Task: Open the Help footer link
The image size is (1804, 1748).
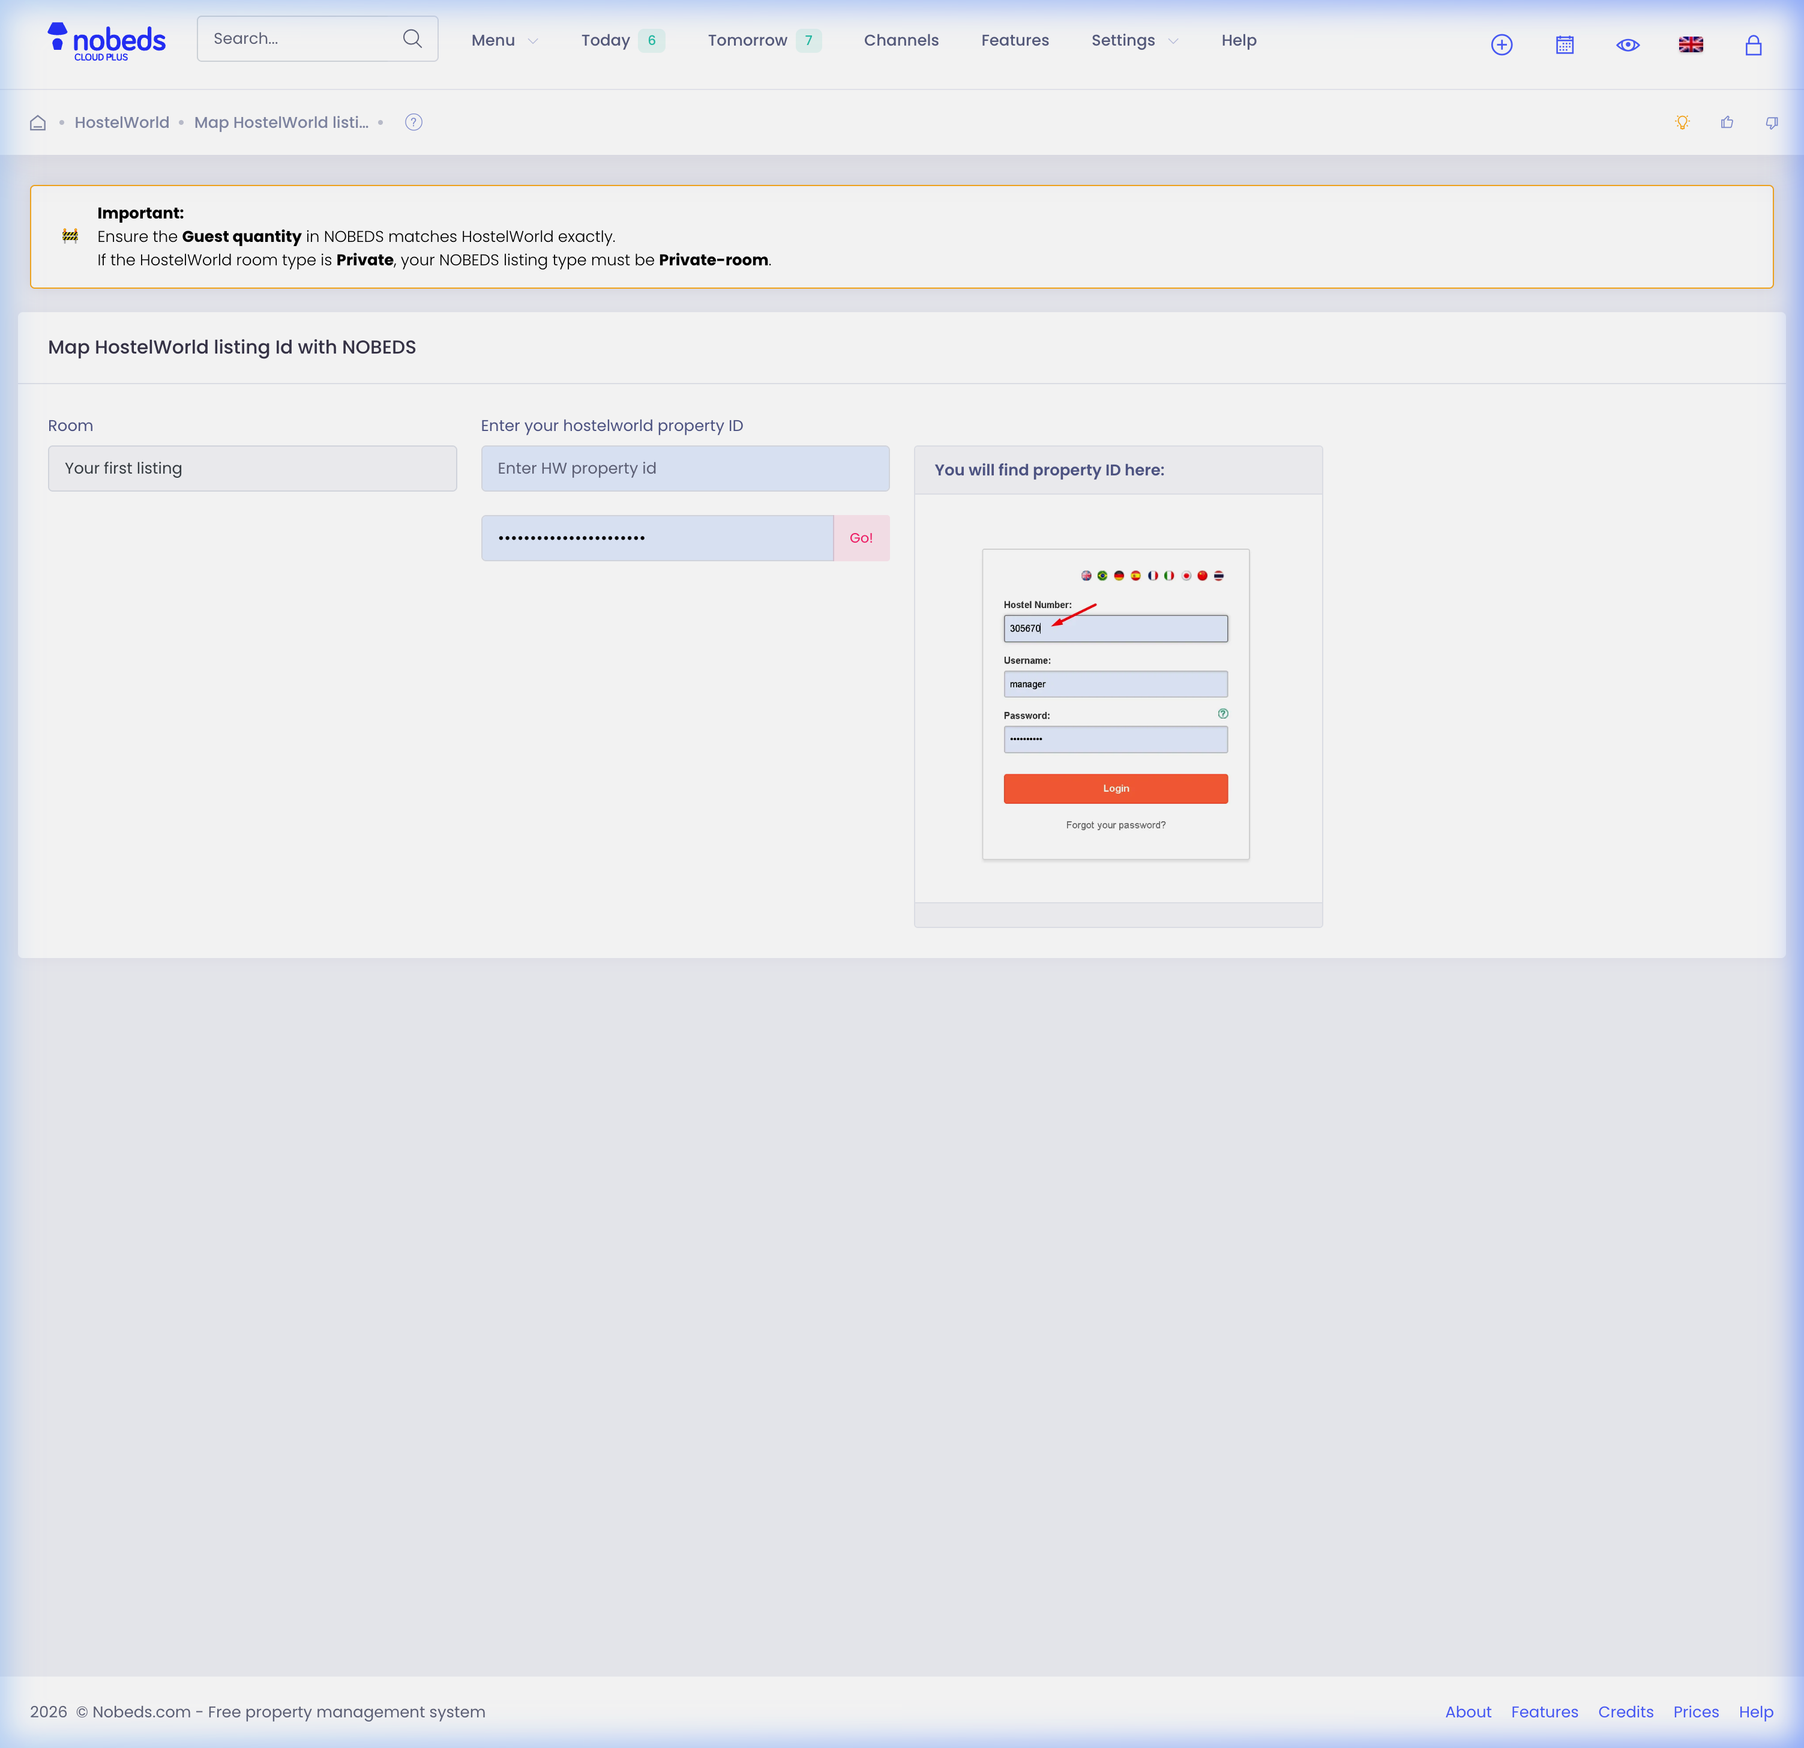Action: click(1756, 1712)
